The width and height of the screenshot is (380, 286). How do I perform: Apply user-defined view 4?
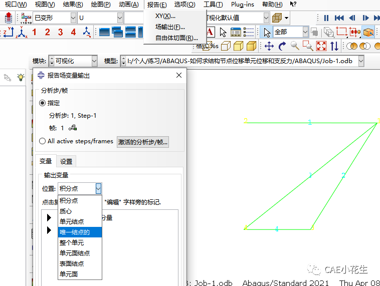click(73, 32)
